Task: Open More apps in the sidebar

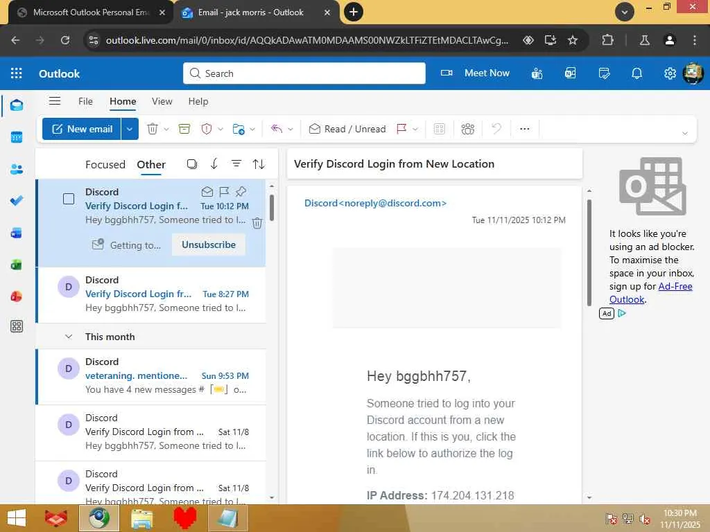Action: tap(17, 326)
